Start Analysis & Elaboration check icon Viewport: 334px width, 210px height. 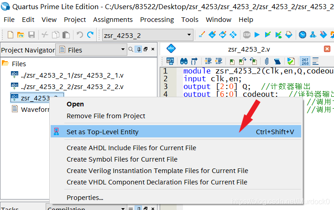[268, 35]
